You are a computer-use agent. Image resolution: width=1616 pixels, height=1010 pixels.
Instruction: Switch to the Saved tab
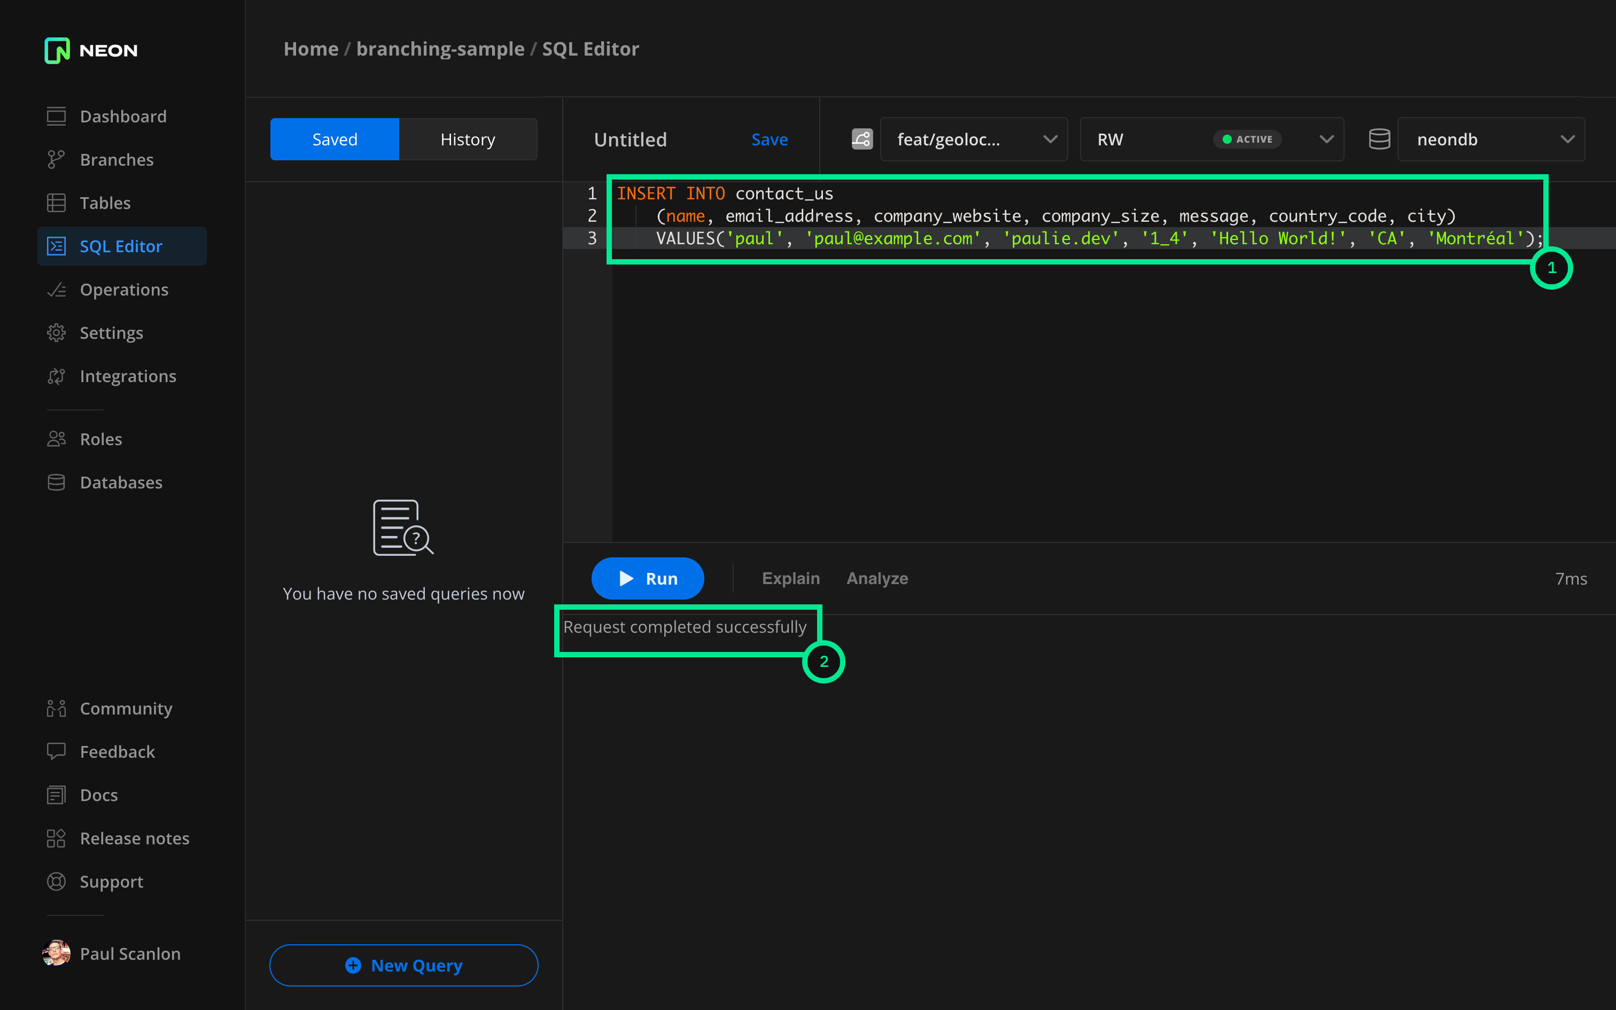click(x=335, y=139)
